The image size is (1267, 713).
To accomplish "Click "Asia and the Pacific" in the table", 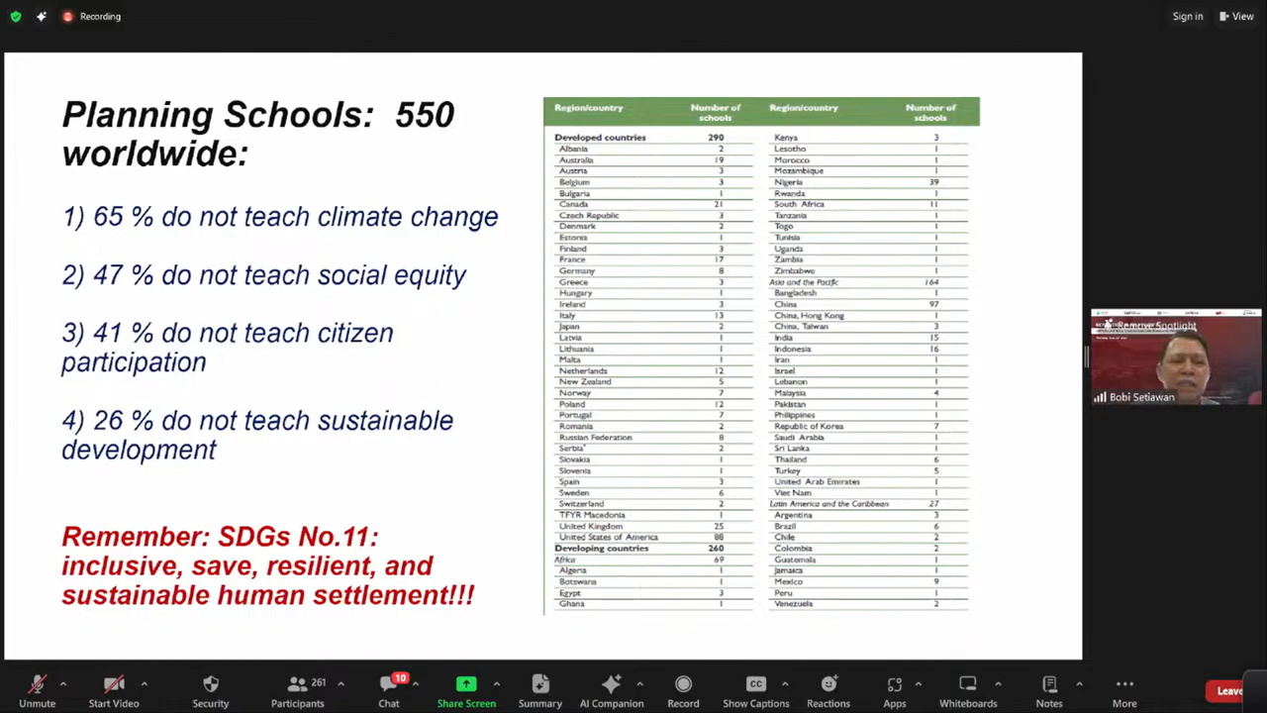I will [x=803, y=282].
